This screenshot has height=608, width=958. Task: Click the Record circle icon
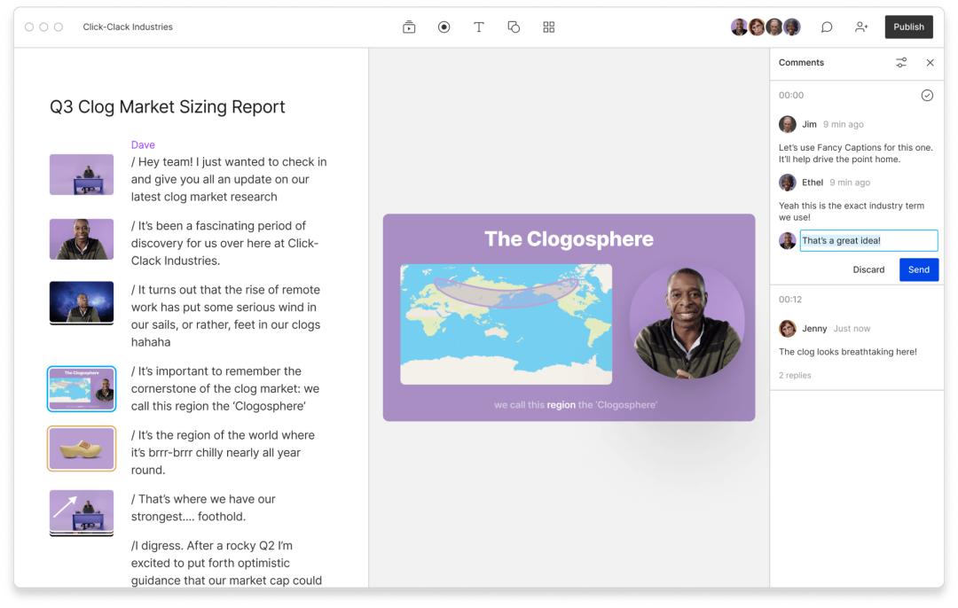click(444, 27)
